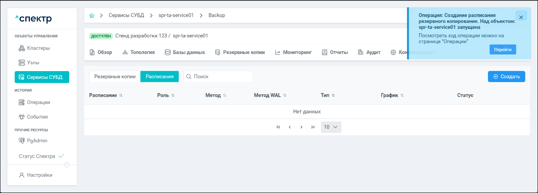Collapse the sidebar using arrow handle
The width and height of the screenshot is (538, 193).
point(67,165)
